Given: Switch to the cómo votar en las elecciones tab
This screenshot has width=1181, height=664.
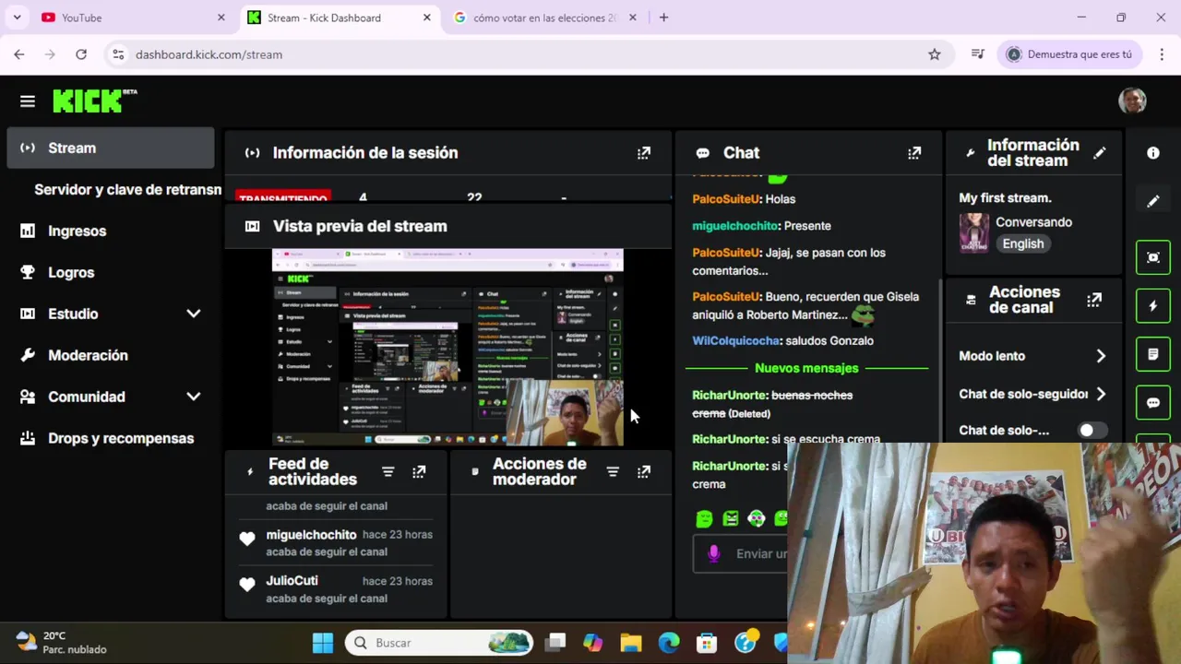Looking at the screenshot, I should (544, 18).
